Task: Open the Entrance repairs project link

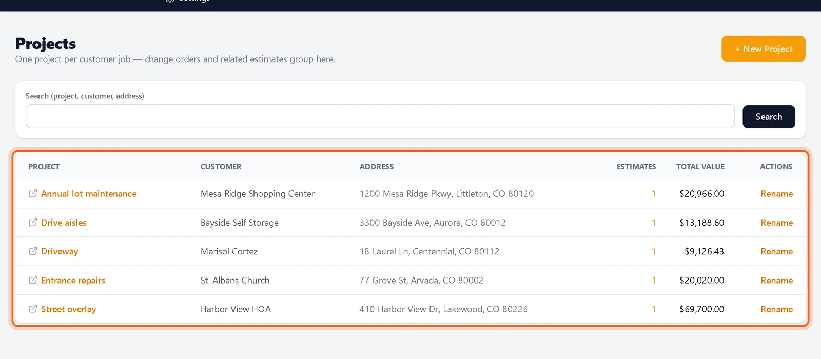Action: click(73, 281)
